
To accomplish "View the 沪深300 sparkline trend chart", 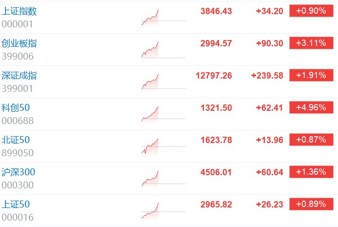I will tap(163, 178).
